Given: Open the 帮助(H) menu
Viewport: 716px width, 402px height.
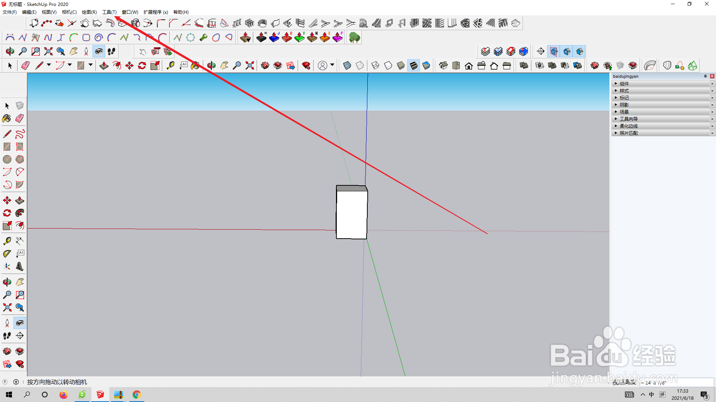Looking at the screenshot, I should 181,12.
